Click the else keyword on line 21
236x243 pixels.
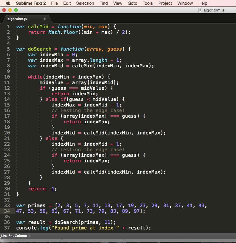click(x=51, y=138)
